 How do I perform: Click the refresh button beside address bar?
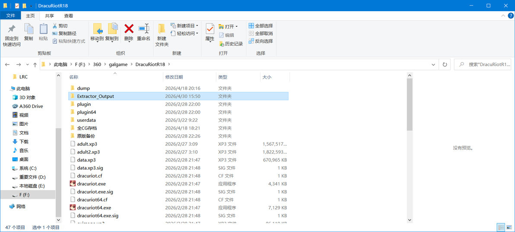coord(445,65)
